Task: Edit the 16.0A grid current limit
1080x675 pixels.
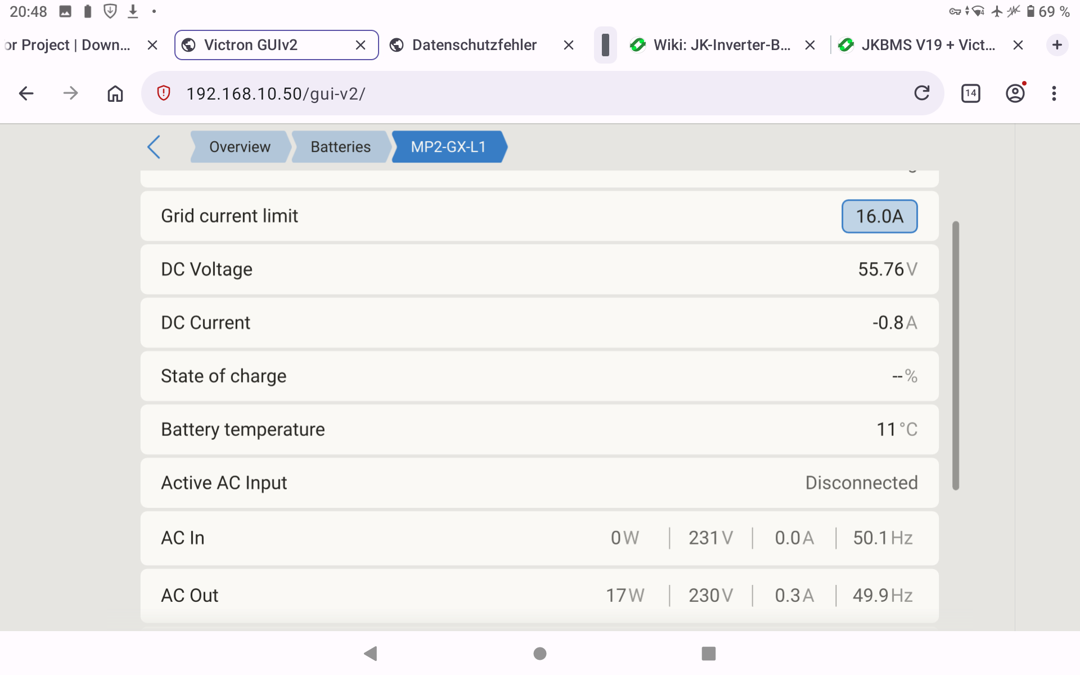Action: [x=879, y=216]
